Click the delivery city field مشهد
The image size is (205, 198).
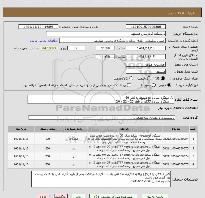coord(146,71)
